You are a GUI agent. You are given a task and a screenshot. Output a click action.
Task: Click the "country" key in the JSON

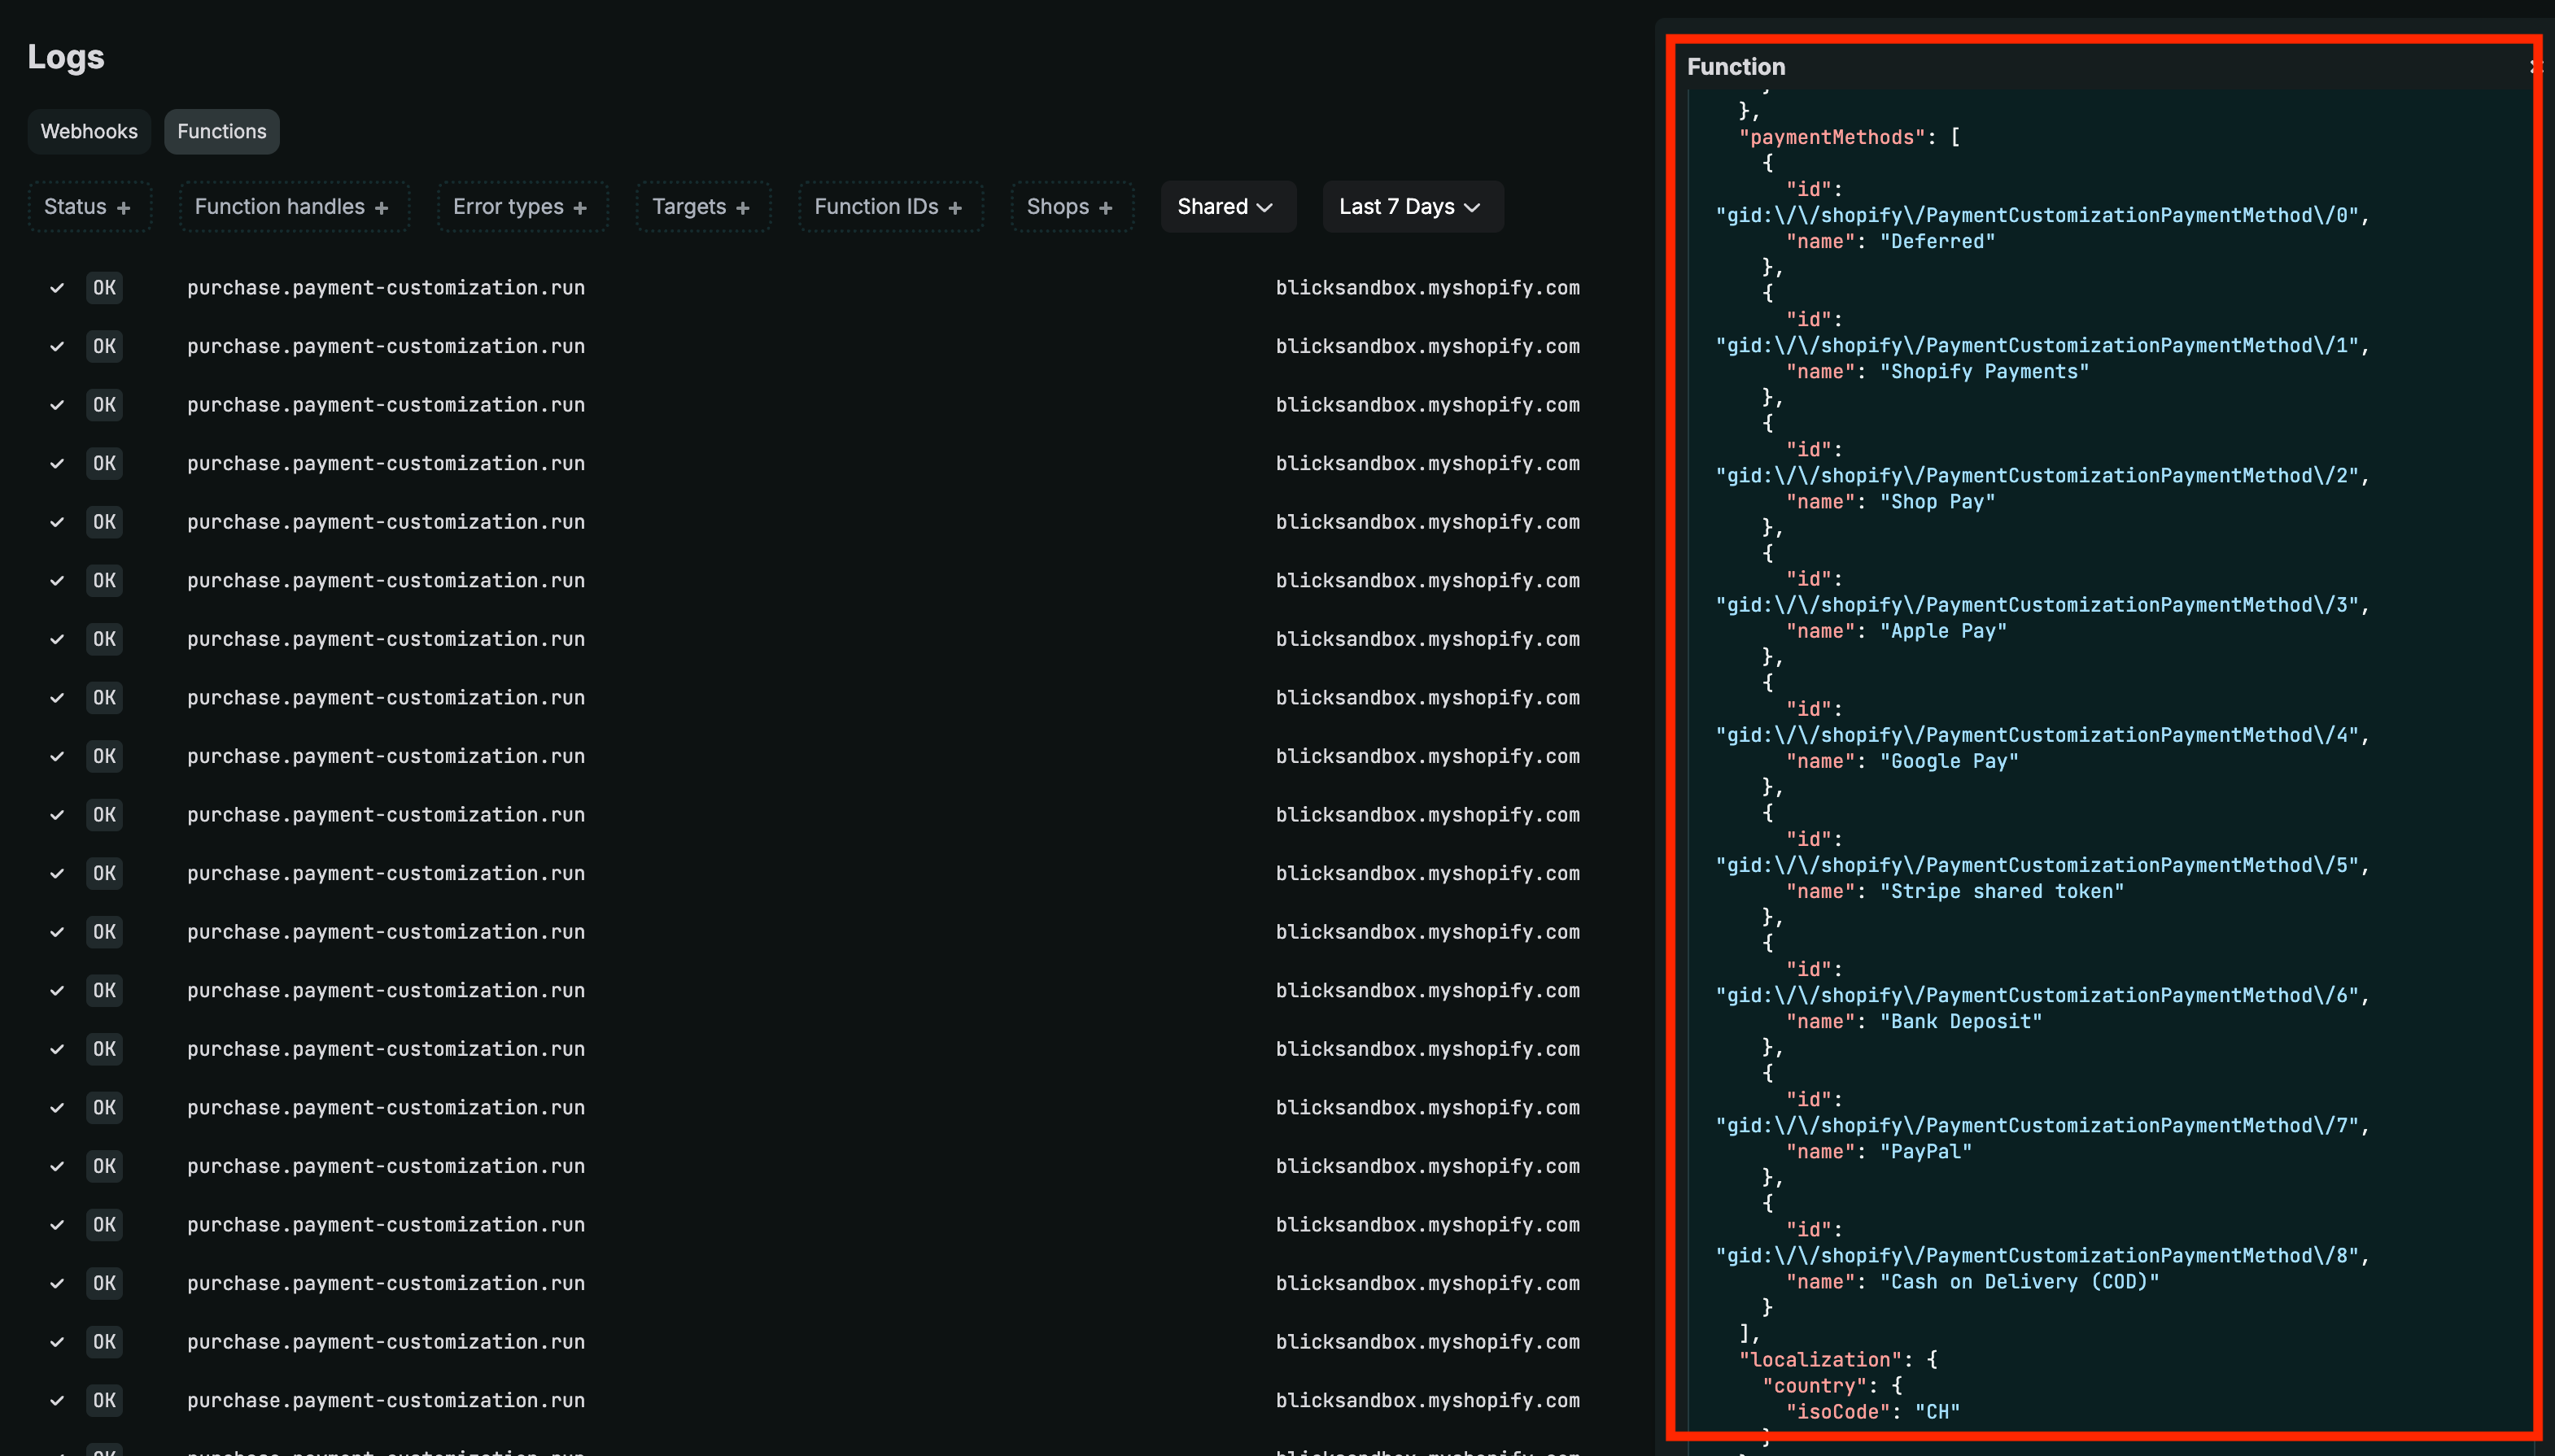pos(1815,1385)
